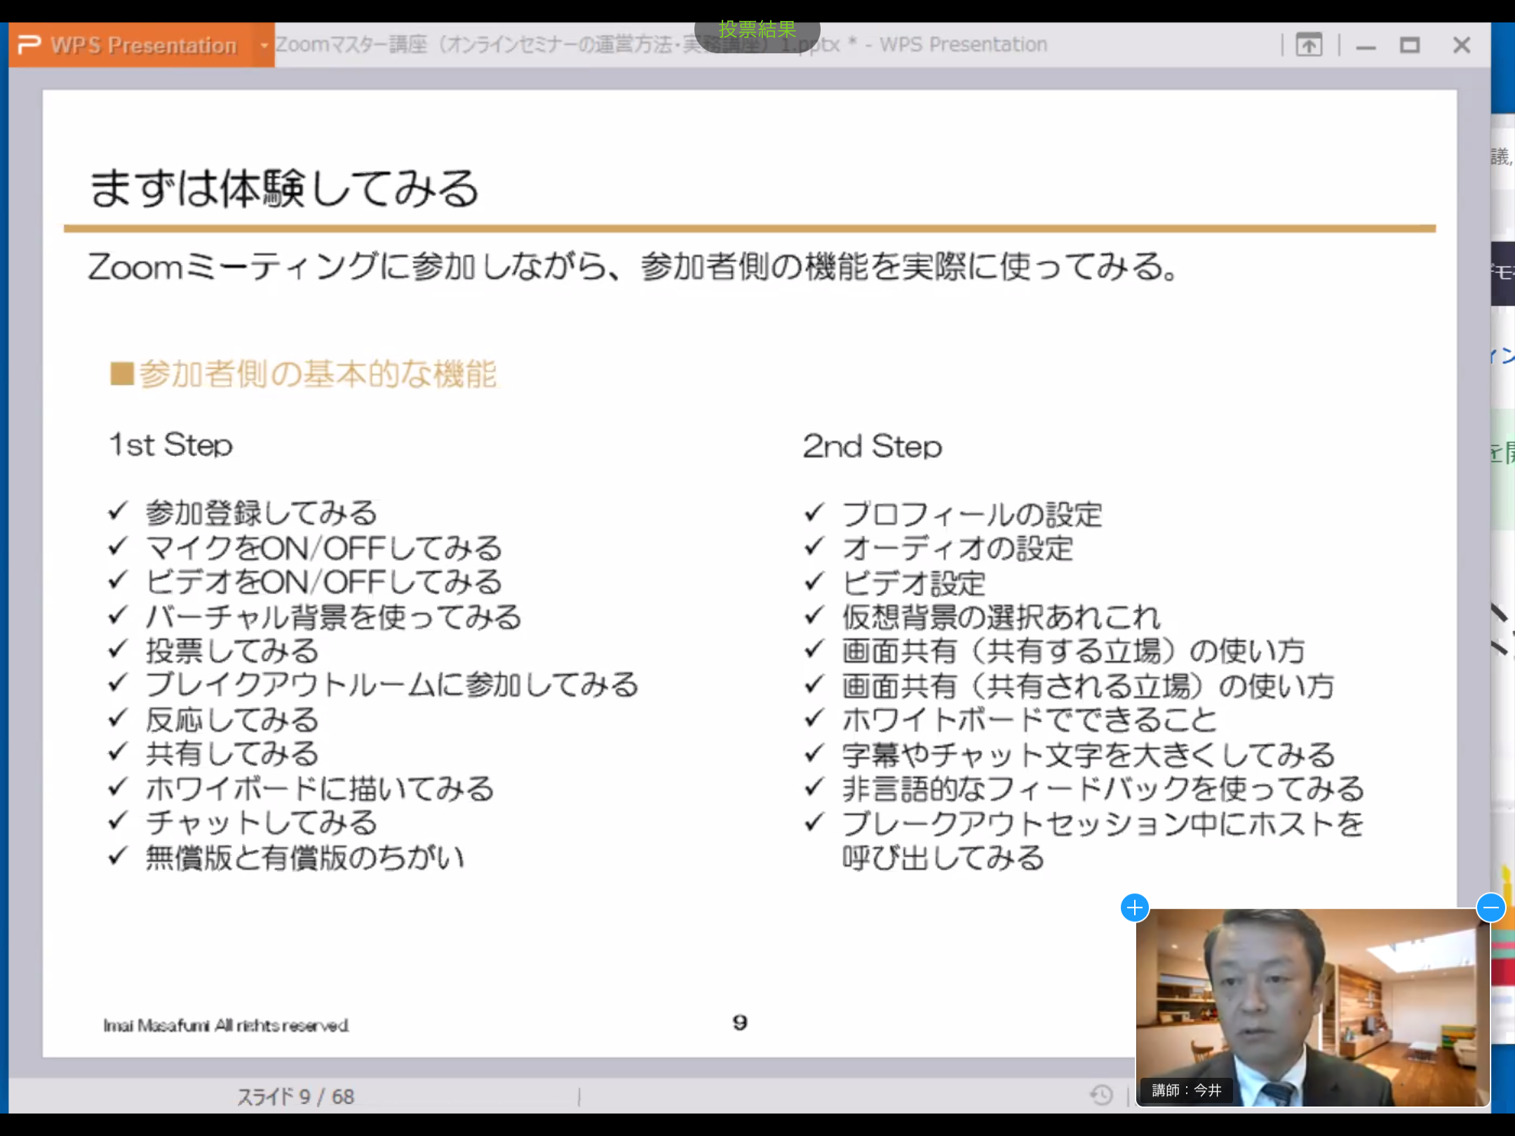Enlarge video with blue plus button
The image size is (1515, 1136).
(1134, 907)
